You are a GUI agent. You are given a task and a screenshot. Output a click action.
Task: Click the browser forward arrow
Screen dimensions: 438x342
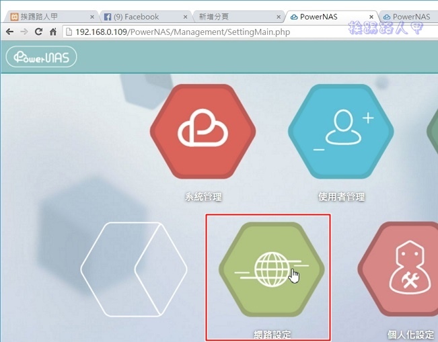pyautogui.click(x=24, y=32)
